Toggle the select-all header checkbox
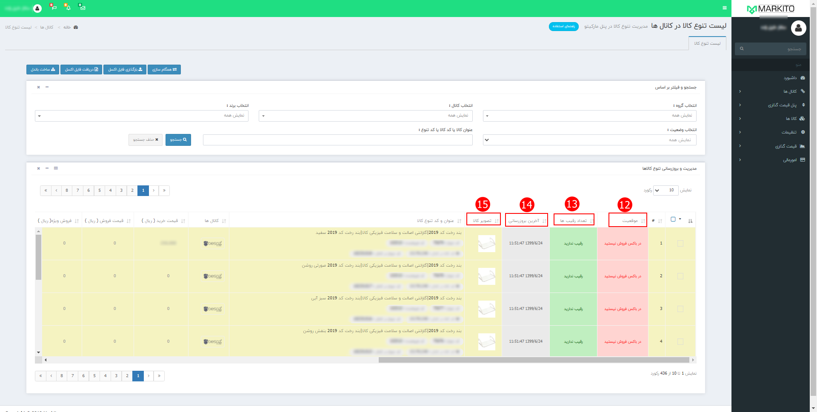817x412 pixels. pyautogui.click(x=673, y=219)
